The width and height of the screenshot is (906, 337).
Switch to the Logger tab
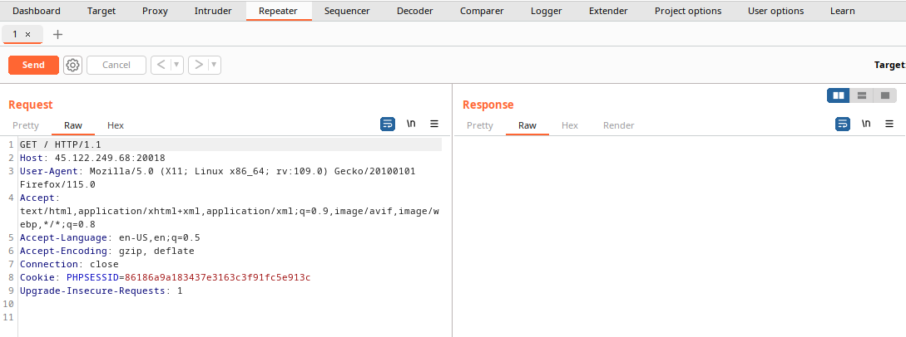[547, 11]
